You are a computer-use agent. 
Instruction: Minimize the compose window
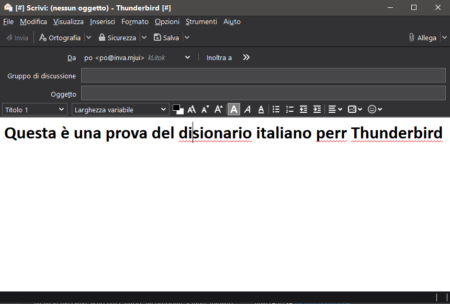[x=390, y=8]
